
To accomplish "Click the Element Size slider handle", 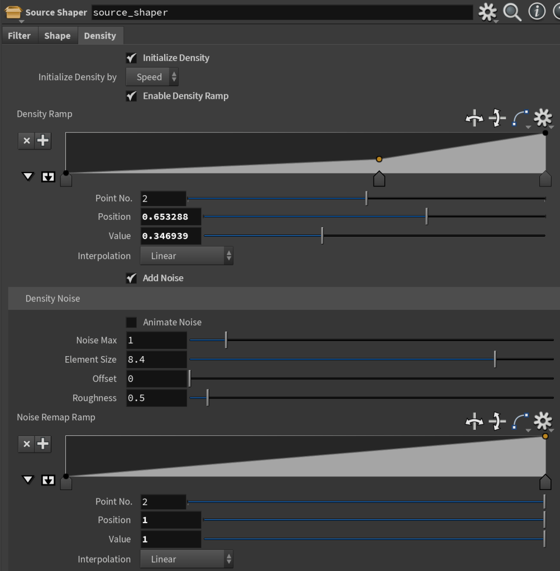I will (x=495, y=359).
